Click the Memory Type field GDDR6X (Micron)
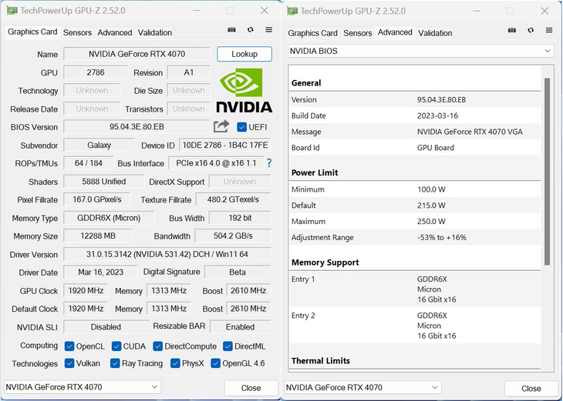The height and width of the screenshot is (401, 563). pos(109,218)
